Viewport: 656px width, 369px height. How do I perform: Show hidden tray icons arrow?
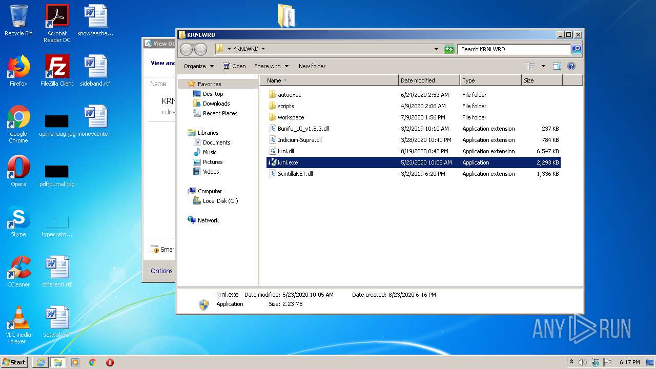point(571,362)
